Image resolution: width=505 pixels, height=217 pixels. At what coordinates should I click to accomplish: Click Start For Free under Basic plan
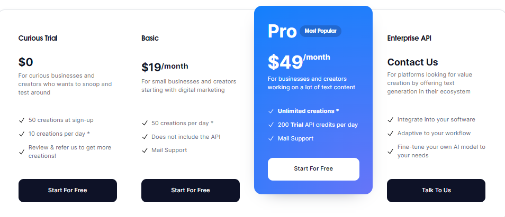point(190,190)
